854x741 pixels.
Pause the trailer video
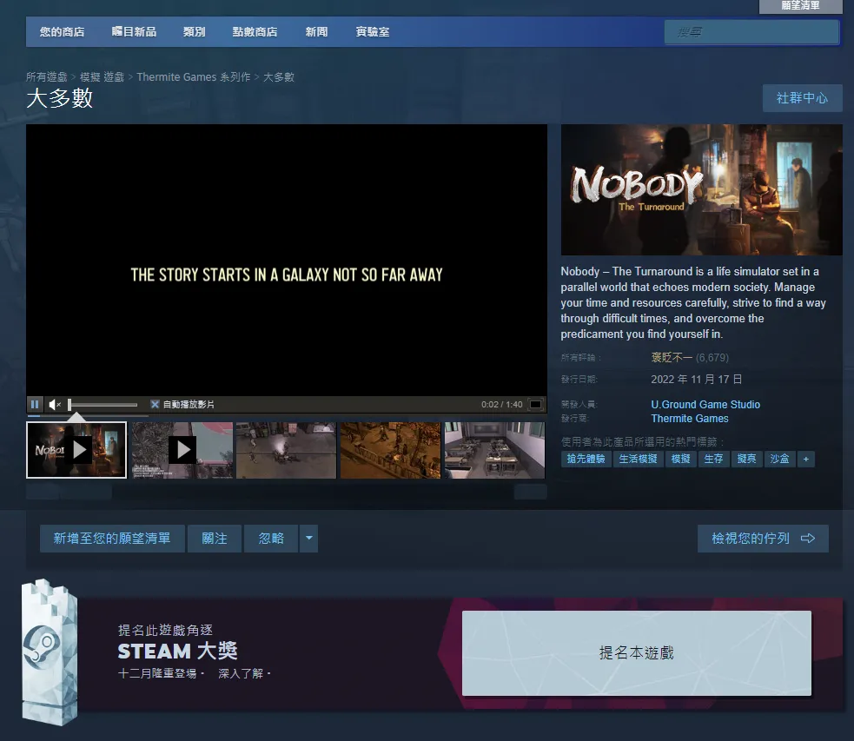pyautogui.click(x=34, y=405)
